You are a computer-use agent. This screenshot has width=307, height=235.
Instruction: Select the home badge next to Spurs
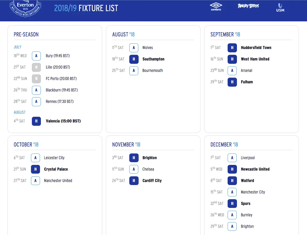(232, 203)
